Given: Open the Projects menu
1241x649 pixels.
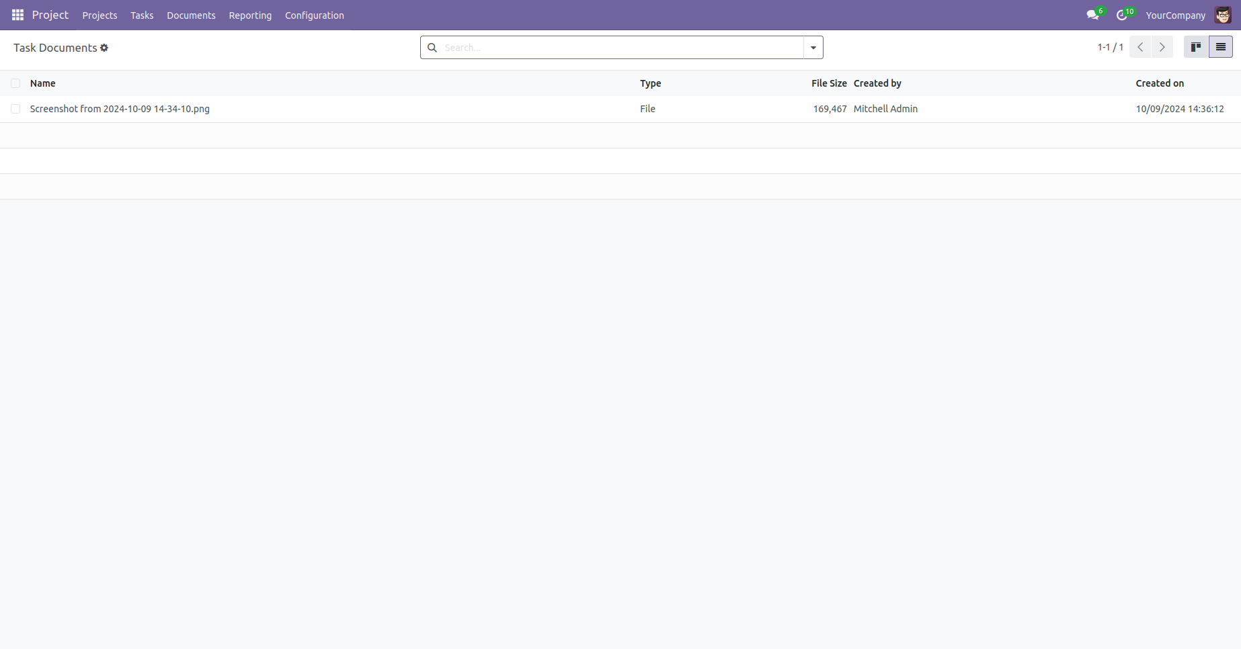Looking at the screenshot, I should tap(100, 15).
